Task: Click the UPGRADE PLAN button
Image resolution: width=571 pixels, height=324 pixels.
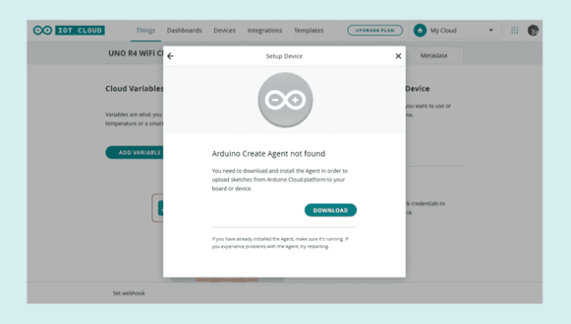Action: (375, 30)
